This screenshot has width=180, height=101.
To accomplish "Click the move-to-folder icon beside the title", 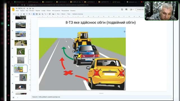I will pyautogui.click(x=30, y=8).
